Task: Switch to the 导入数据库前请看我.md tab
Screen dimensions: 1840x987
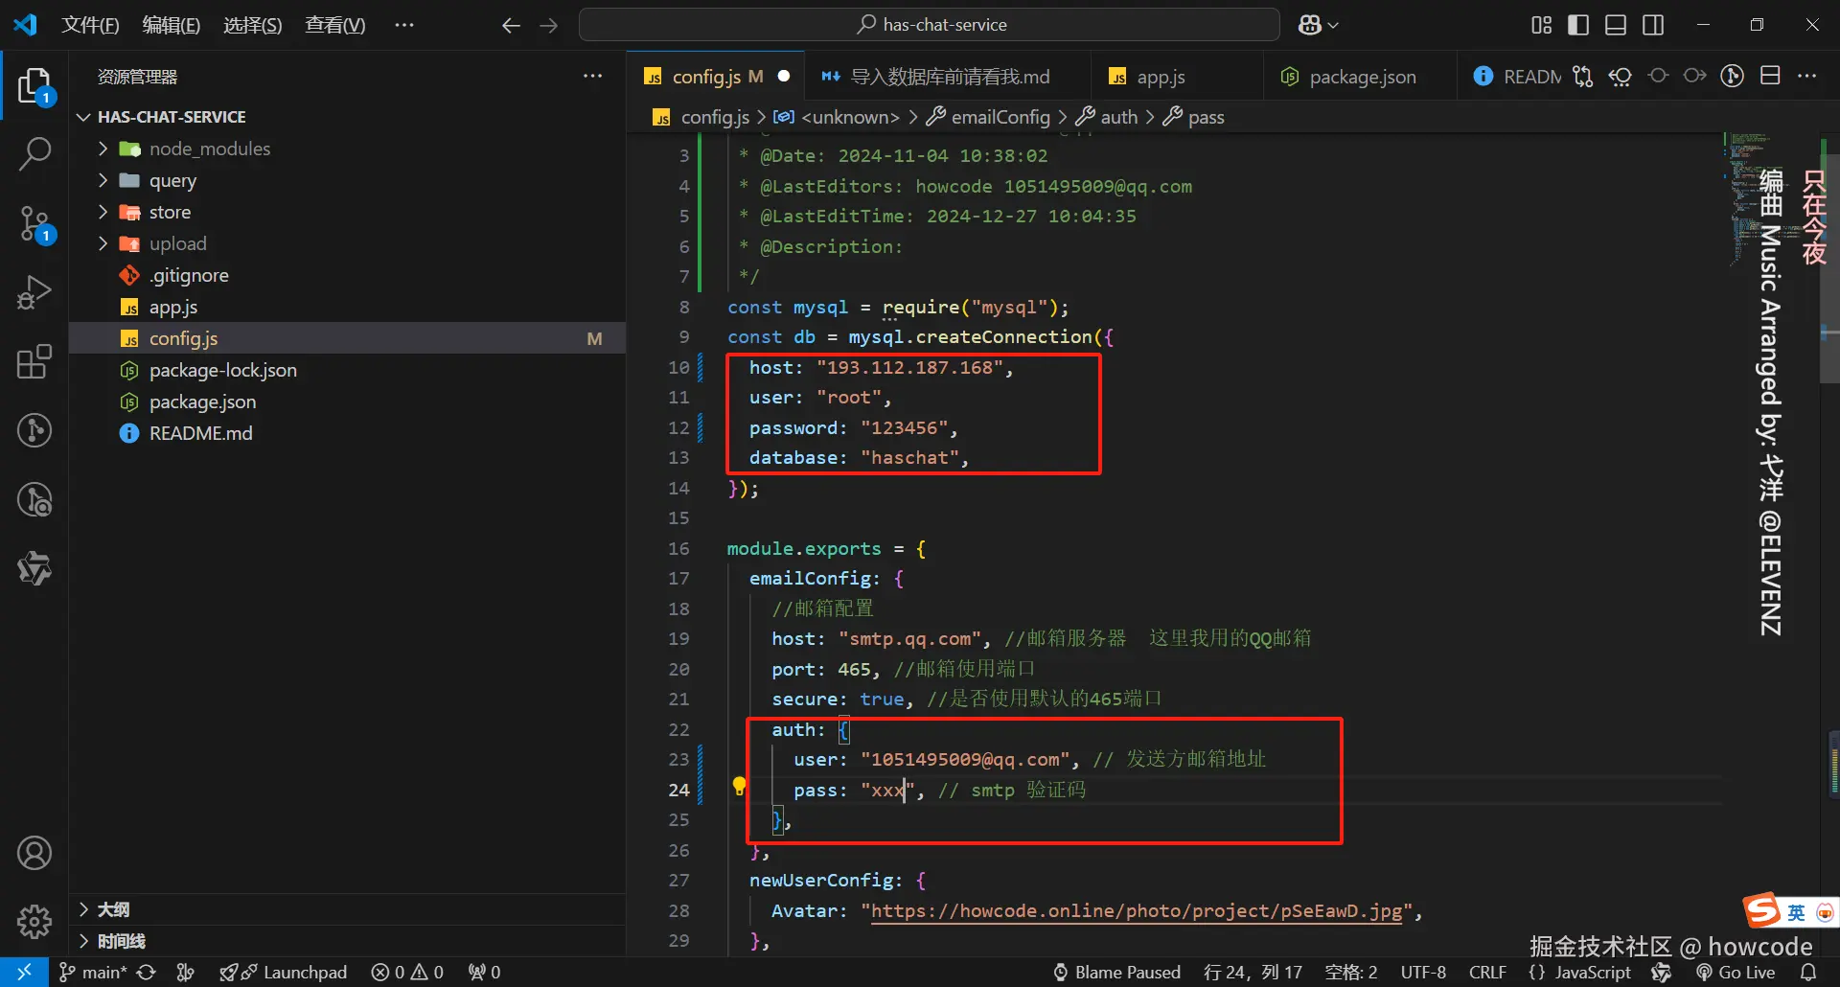Action: coord(948,76)
